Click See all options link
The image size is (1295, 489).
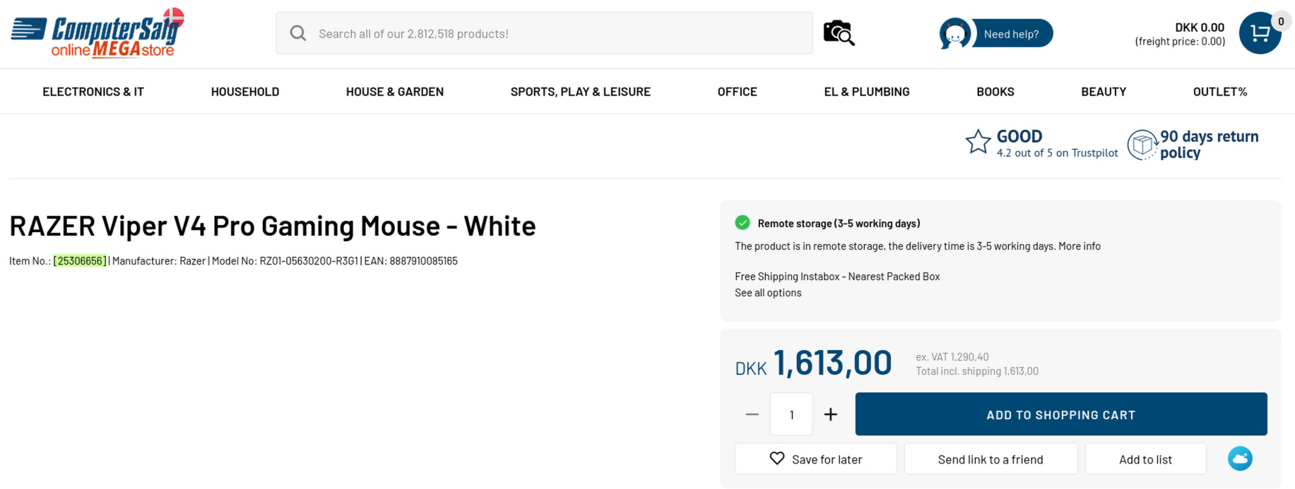click(x=768, y=293)
